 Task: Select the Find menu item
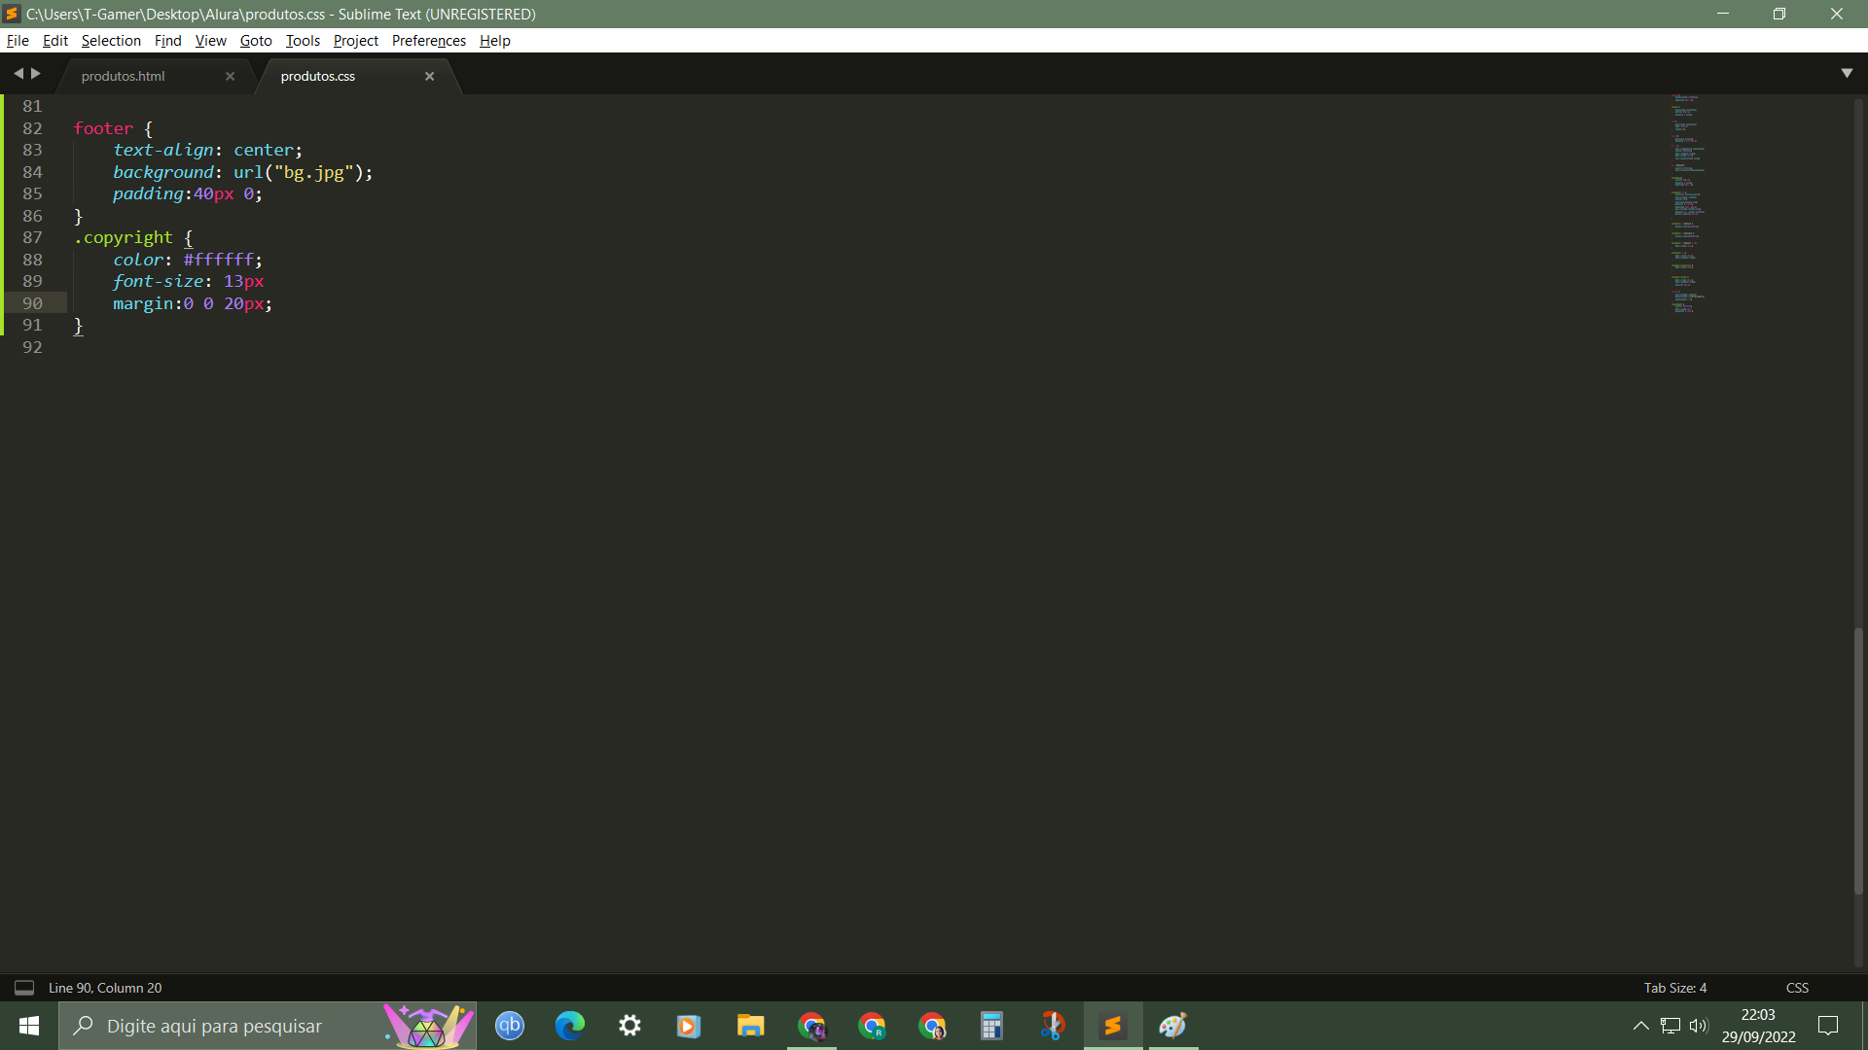coord(168,40)
